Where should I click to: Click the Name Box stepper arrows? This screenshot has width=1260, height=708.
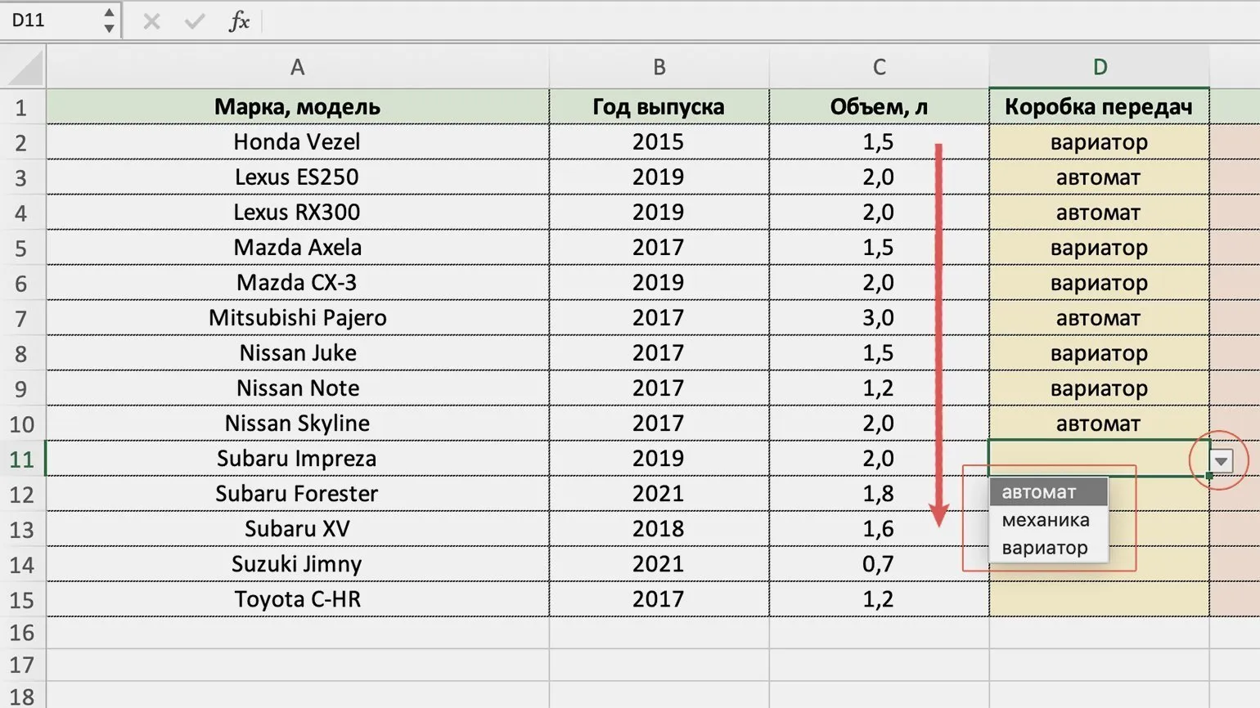pos(109,20)
